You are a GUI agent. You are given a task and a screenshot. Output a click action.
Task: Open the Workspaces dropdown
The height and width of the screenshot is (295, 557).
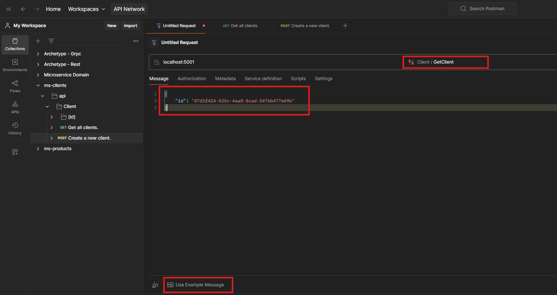[87, 9]
